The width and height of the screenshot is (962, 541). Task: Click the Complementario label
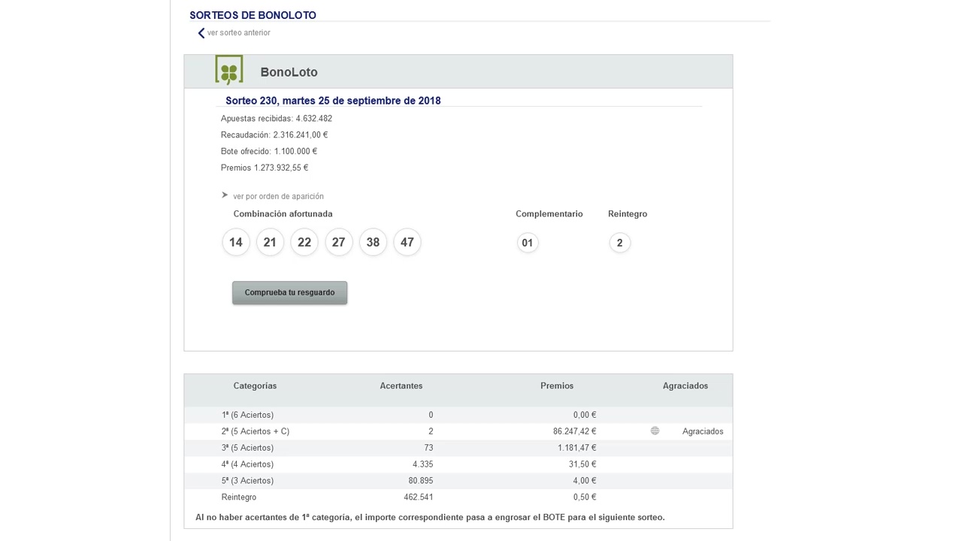pyautogui.click(x=549, y=214)
